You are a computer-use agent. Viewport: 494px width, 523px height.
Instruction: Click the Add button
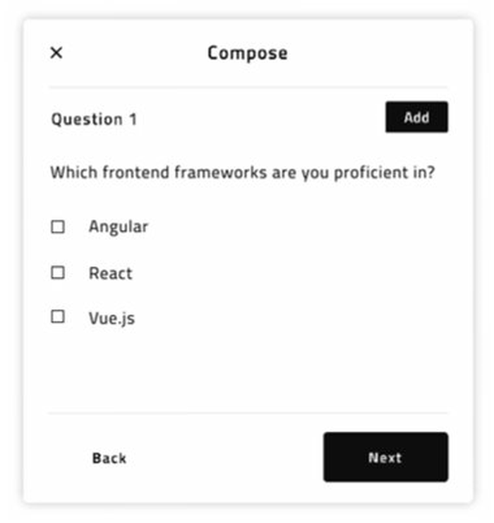(x=416, y=117)
